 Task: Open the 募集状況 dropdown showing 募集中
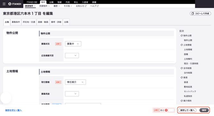73,44
